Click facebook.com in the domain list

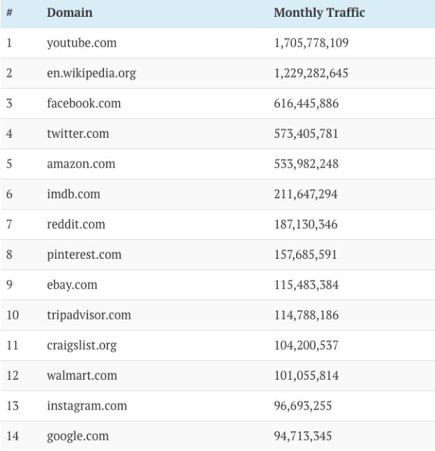tap(84, 103)
